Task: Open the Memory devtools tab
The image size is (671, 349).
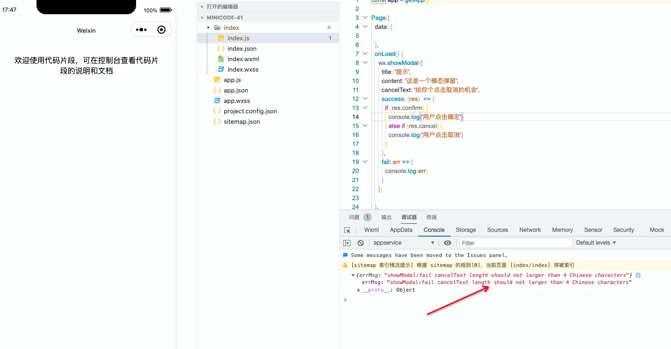Action: click(x=562, y=230)
